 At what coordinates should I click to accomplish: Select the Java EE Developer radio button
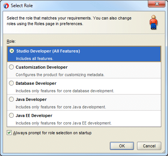click(x=11, y=115)
